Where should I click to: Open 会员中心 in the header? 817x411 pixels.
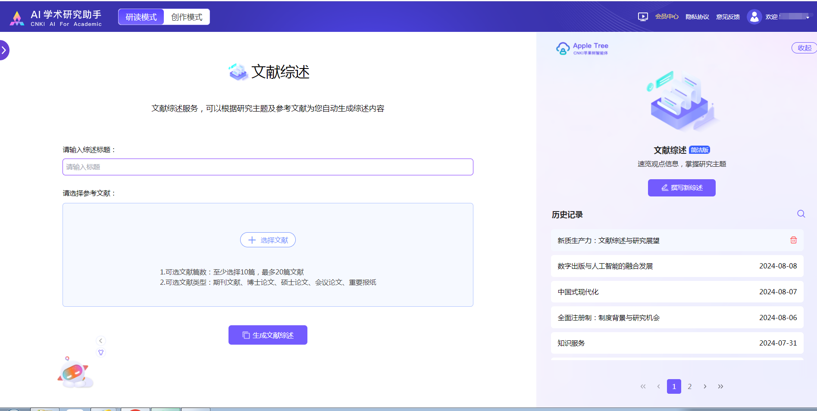coord(667,17)
